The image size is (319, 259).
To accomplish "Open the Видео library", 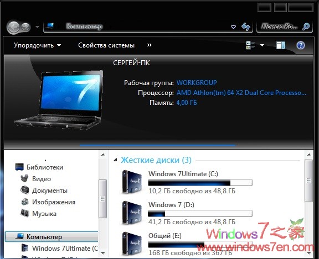I will (42, 179).
